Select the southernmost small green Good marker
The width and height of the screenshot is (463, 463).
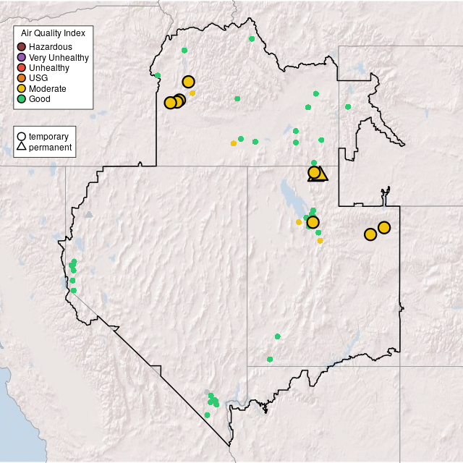(208, 415)
